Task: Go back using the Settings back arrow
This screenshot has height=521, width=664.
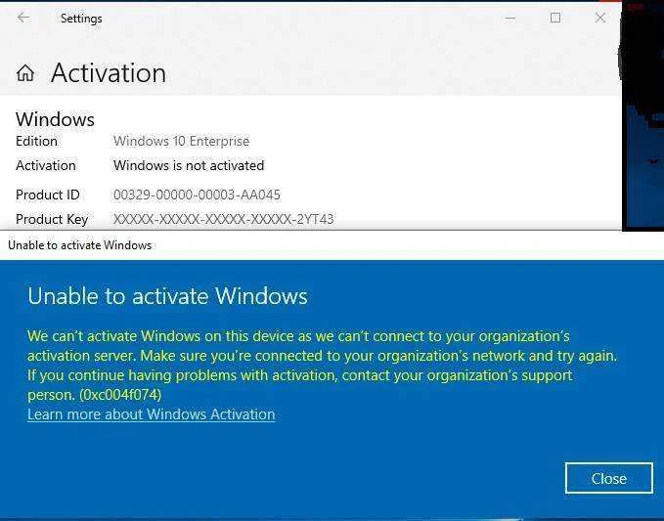Action: tap(22, 18)
